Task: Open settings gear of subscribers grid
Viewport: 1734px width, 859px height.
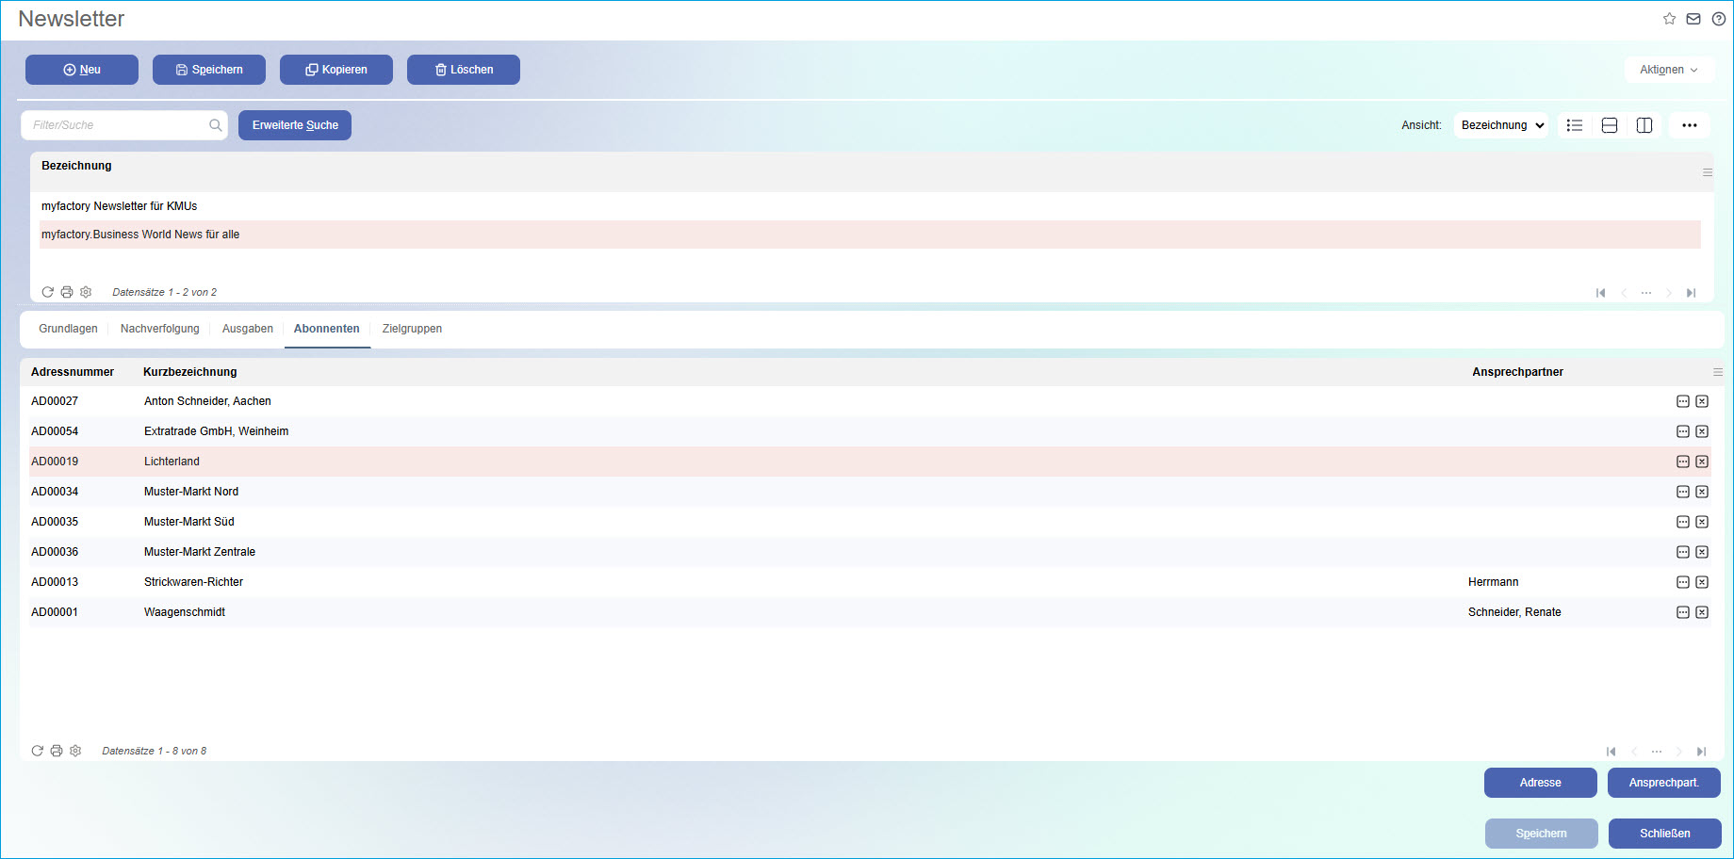Action: coord(75,751)
